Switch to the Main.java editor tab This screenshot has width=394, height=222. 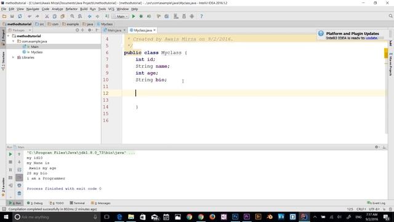(x=115, y=30)
